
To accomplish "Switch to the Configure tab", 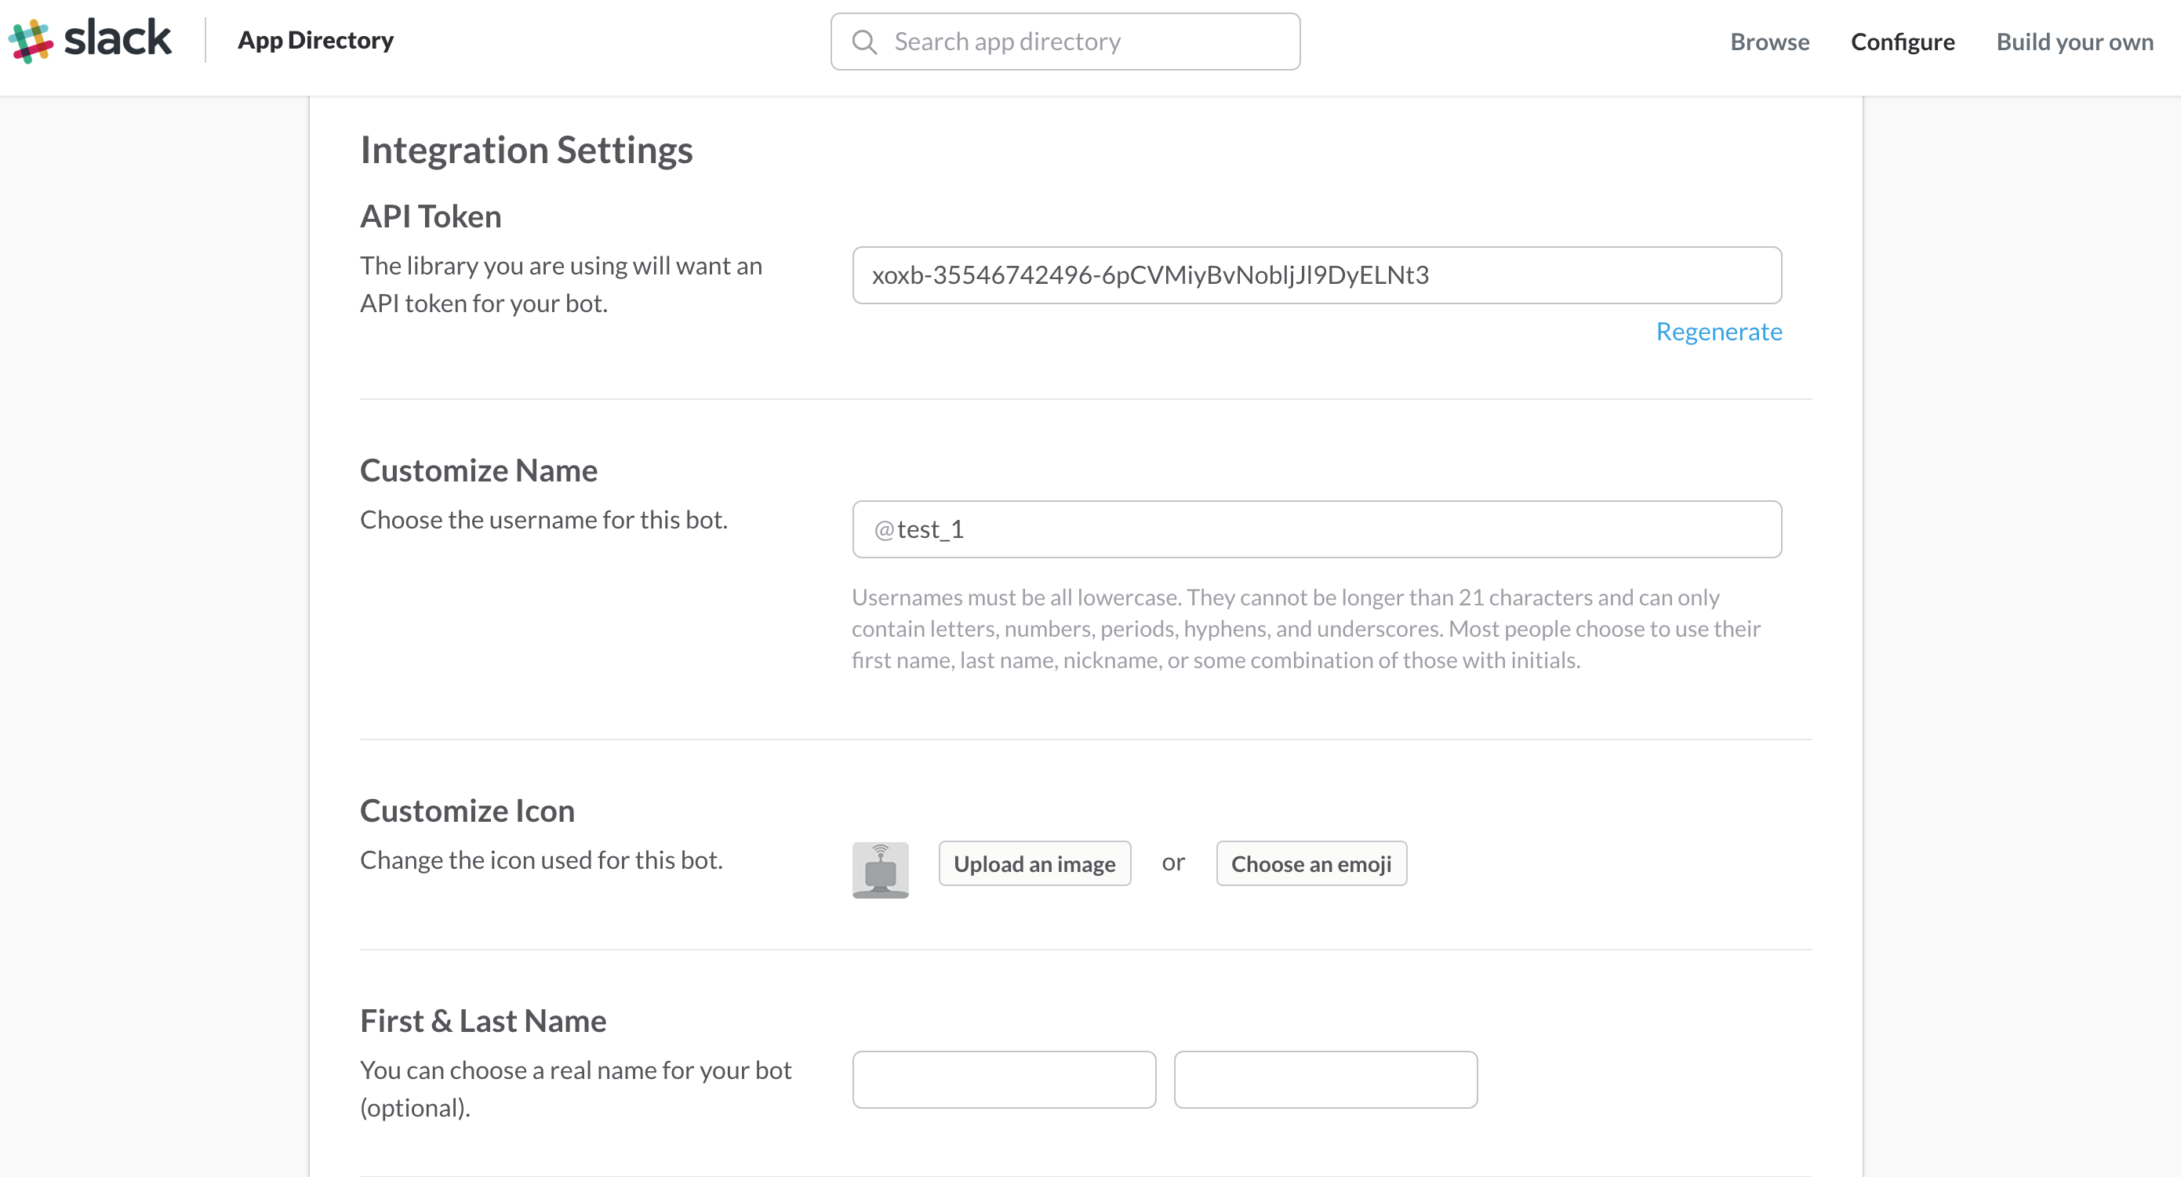I will tap(1902, 42).
